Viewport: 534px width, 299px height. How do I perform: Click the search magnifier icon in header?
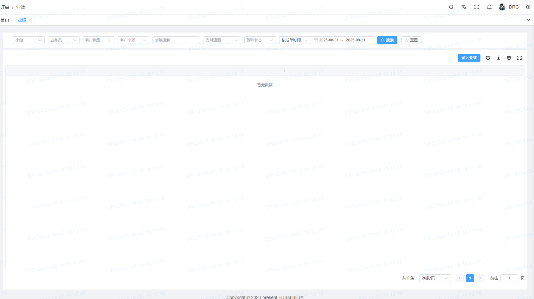point(451,7)
